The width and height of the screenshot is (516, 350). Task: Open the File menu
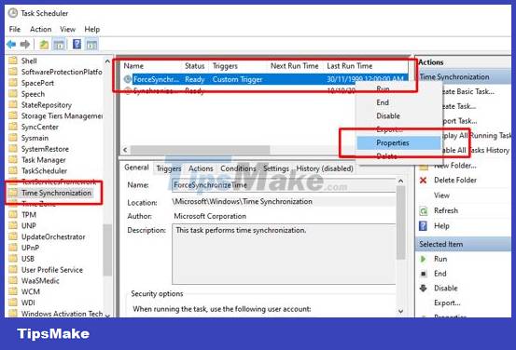[x=15, y=29]
